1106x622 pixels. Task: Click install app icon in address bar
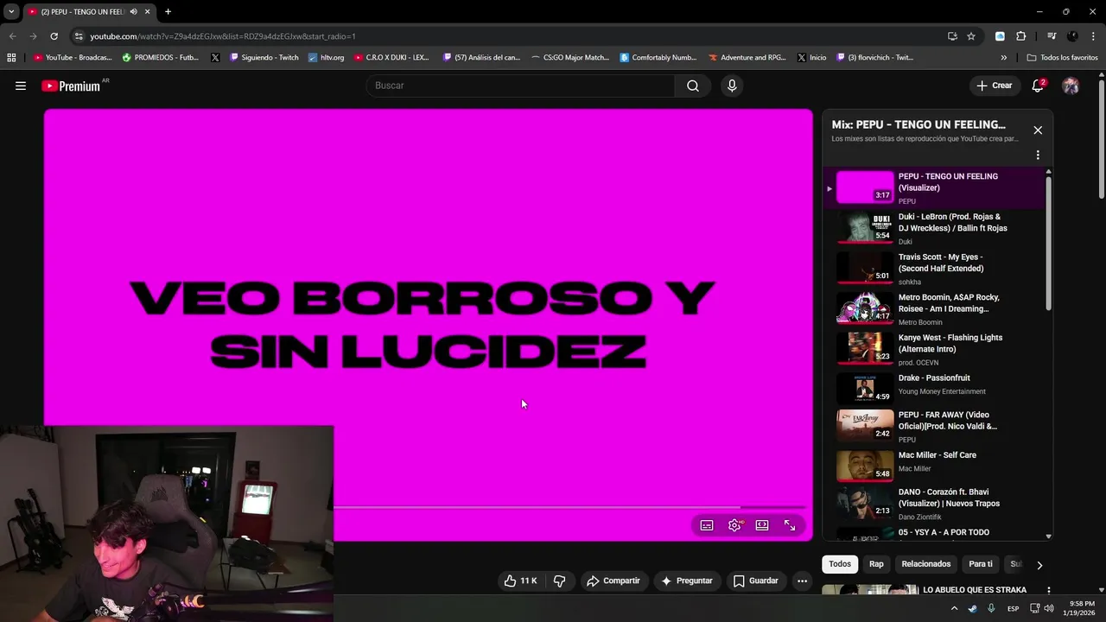[952, 36]
